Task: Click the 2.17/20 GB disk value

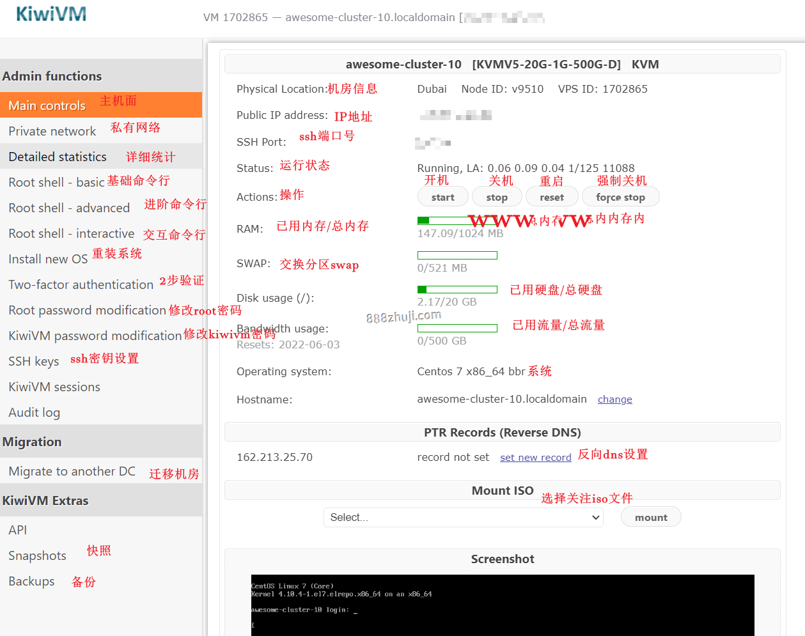Action: pos(447,302)
